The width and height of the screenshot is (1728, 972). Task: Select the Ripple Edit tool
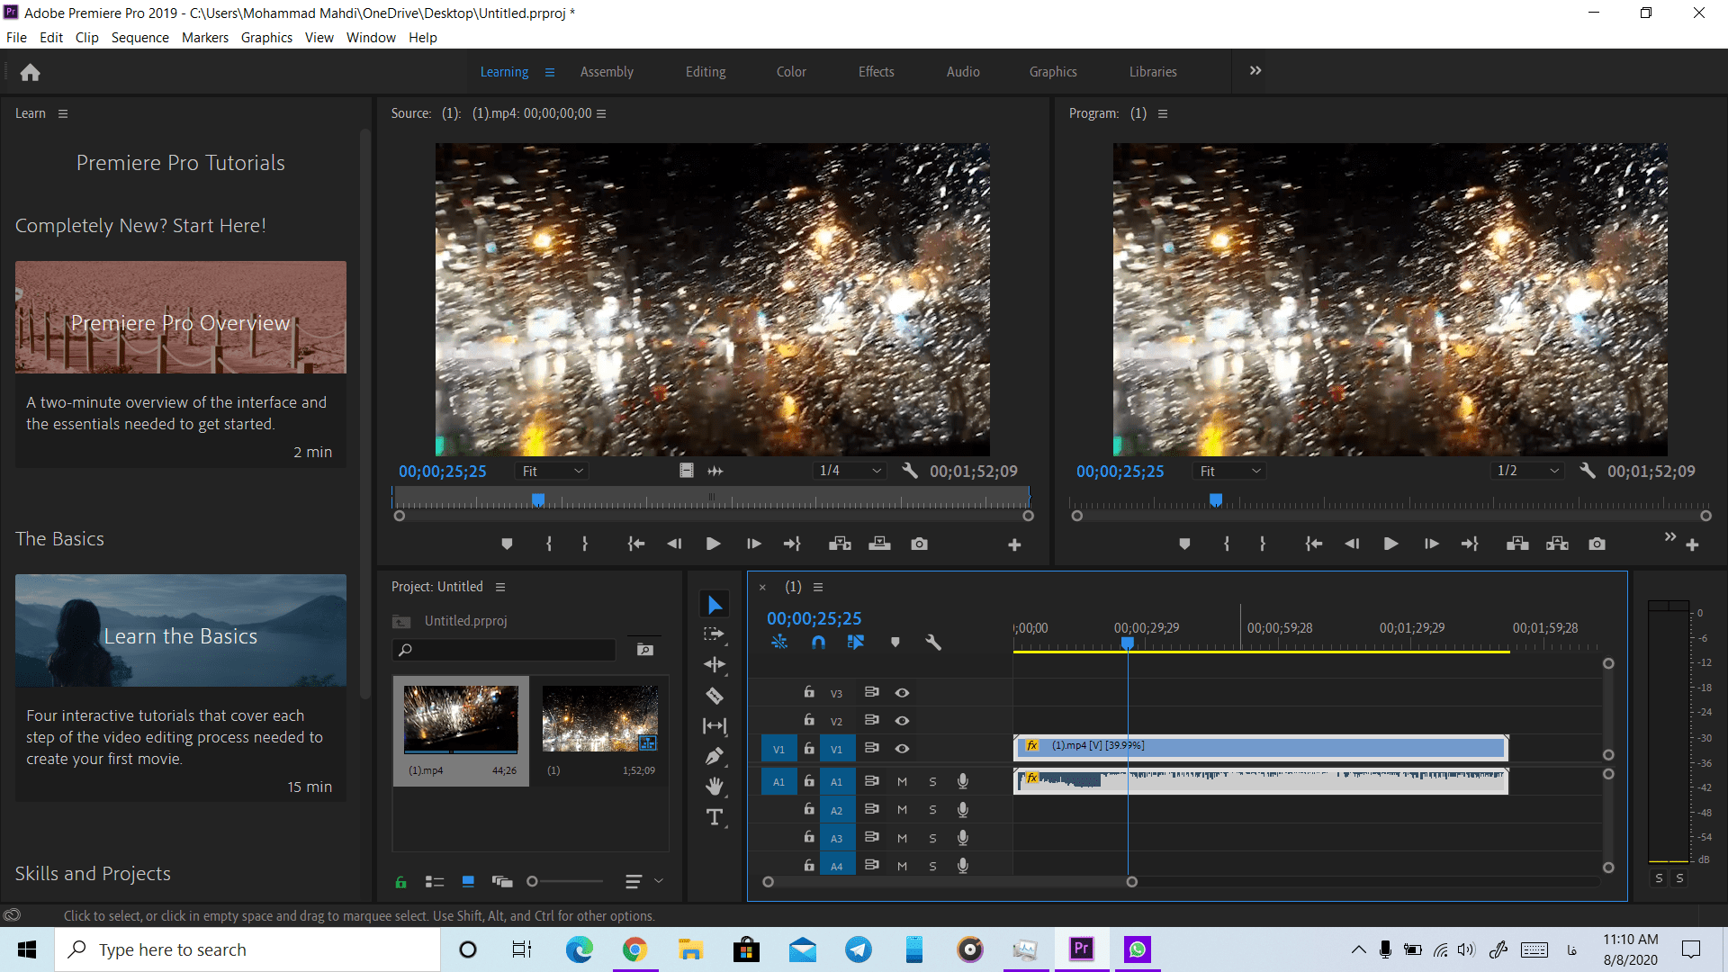[715, 665]
